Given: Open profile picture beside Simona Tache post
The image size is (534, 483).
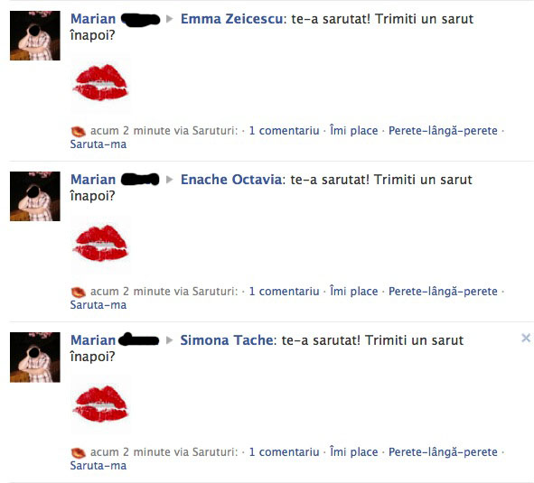Looking at the screenshot, I should (x=35, y=358).
